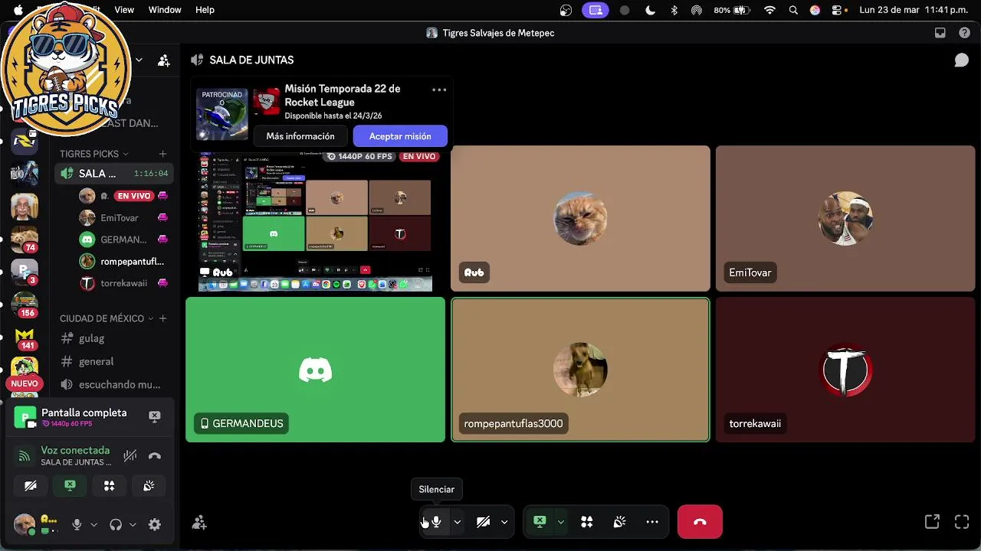Select the orange cat participant tile
This screenshot has width=981, height=551.
580,218
